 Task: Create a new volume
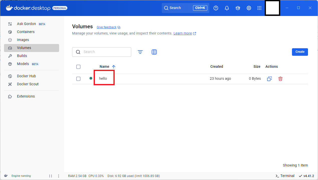pos(300,52)
